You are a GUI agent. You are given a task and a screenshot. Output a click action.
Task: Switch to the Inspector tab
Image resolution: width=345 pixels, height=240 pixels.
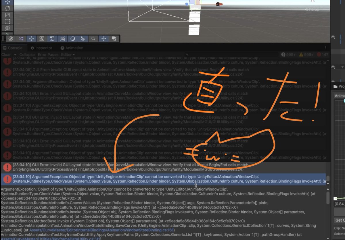coord(42,48)
